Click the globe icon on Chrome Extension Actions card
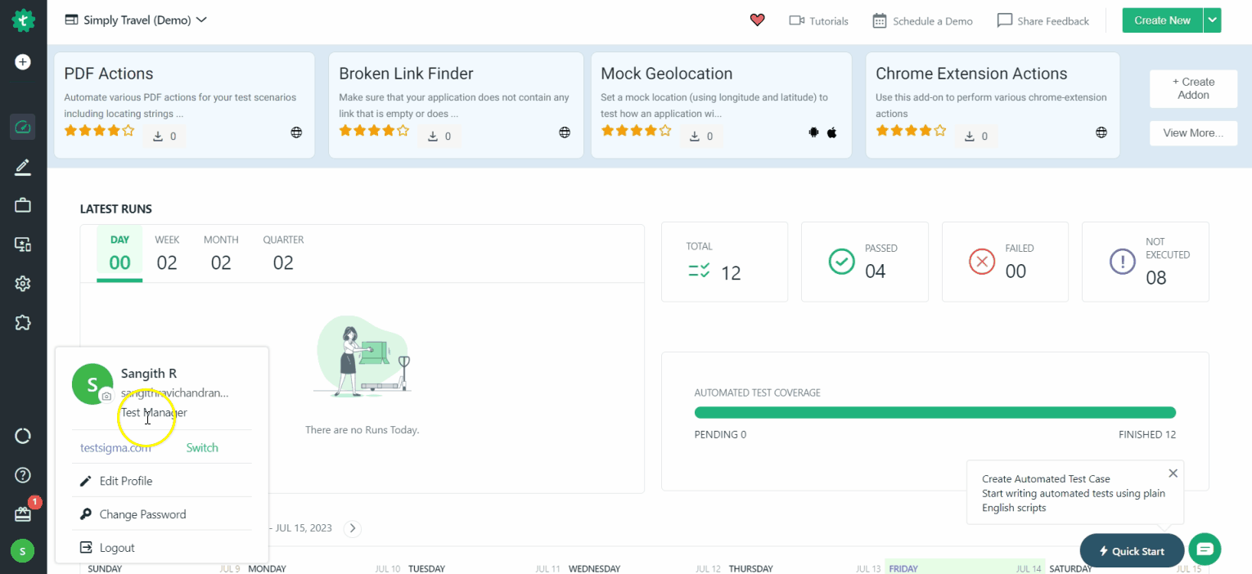The height and width of the screenshot is (574, 1252). coord(1101,132)
